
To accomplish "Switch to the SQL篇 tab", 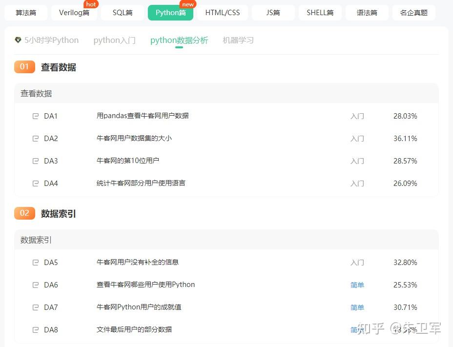I will 122,13.
